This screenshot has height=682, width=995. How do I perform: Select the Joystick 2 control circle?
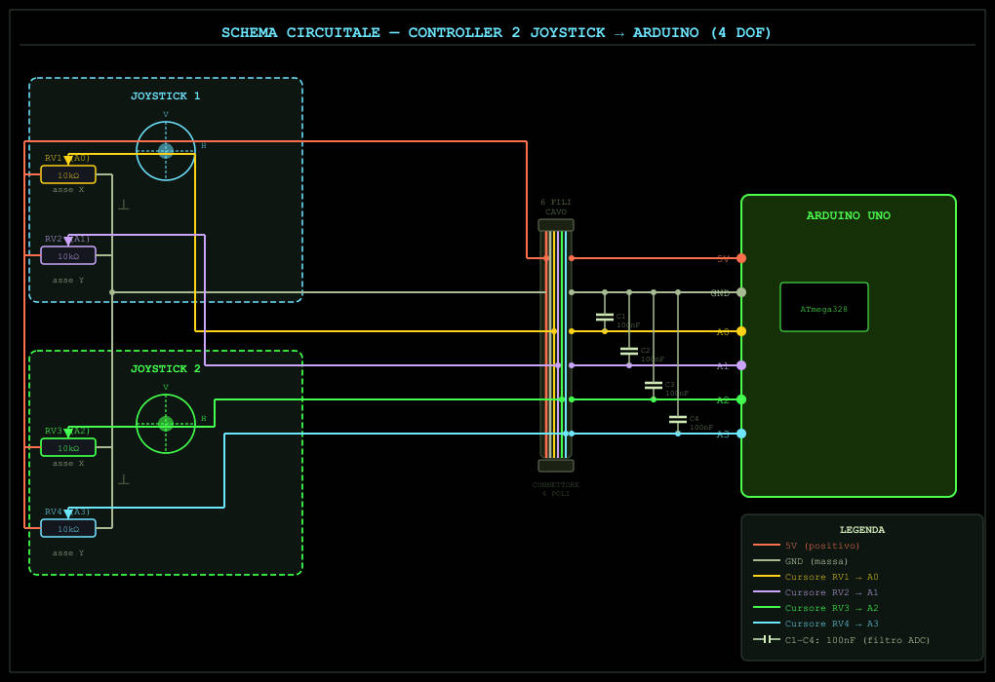(x=165, y=423)
